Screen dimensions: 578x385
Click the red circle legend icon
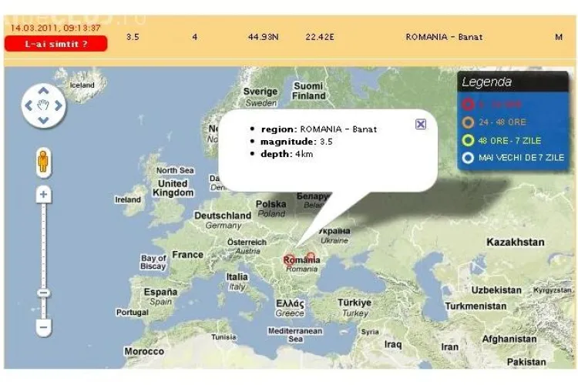[468, 105]
